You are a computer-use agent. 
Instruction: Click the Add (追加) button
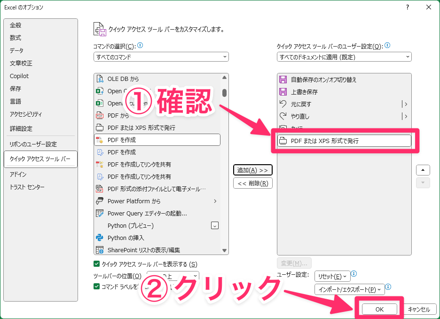coord(253,170)
